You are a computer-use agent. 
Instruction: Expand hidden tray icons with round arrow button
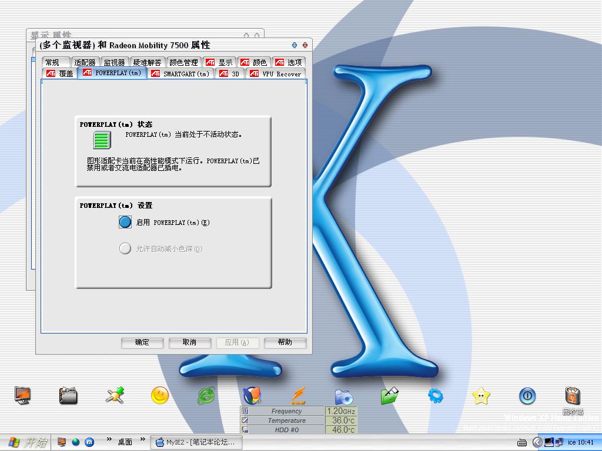(537, 443)
